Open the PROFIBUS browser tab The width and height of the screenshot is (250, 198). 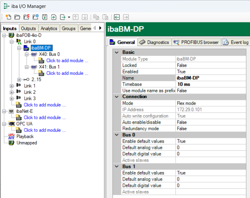(196, 42)
